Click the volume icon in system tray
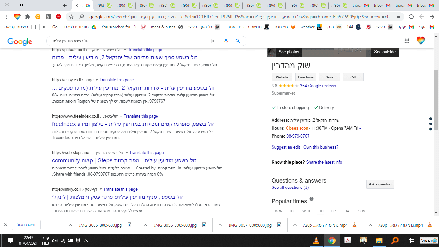Screen dimensions: 439x247 54,241
